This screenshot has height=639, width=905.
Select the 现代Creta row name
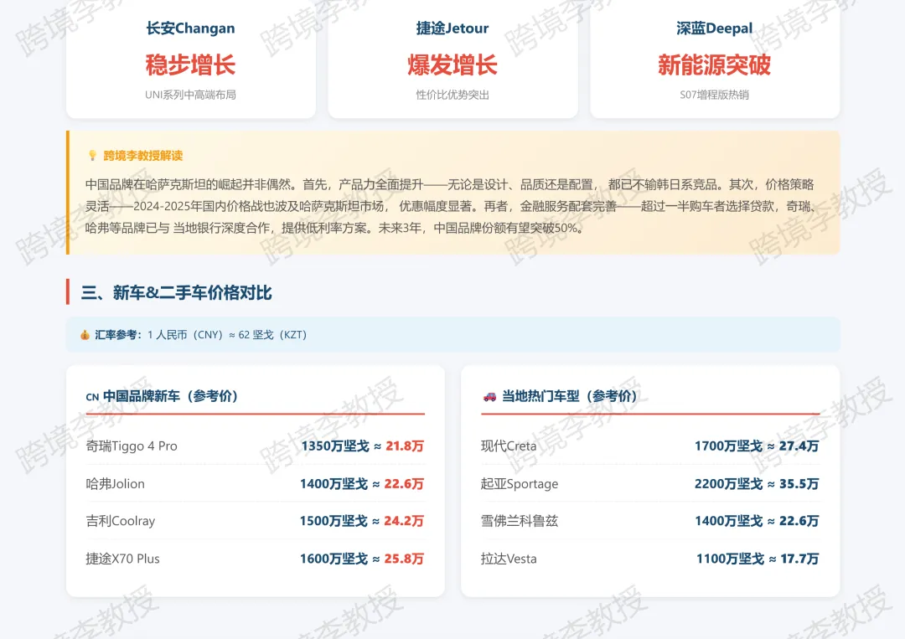[x=509, y=446]
